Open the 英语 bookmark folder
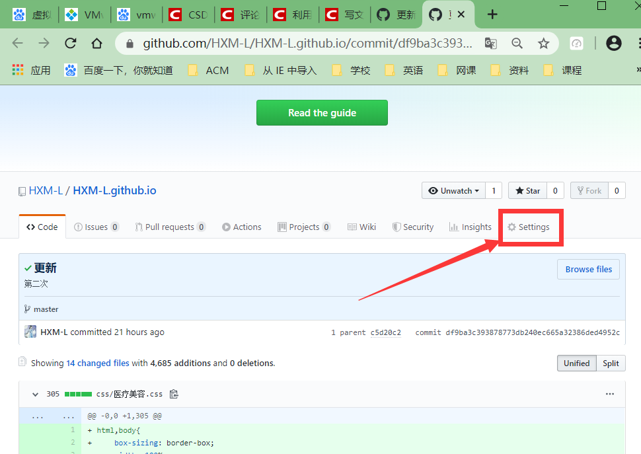Viewport: 641px width, 454px height. pyautogui.click(x=404, y=70)
